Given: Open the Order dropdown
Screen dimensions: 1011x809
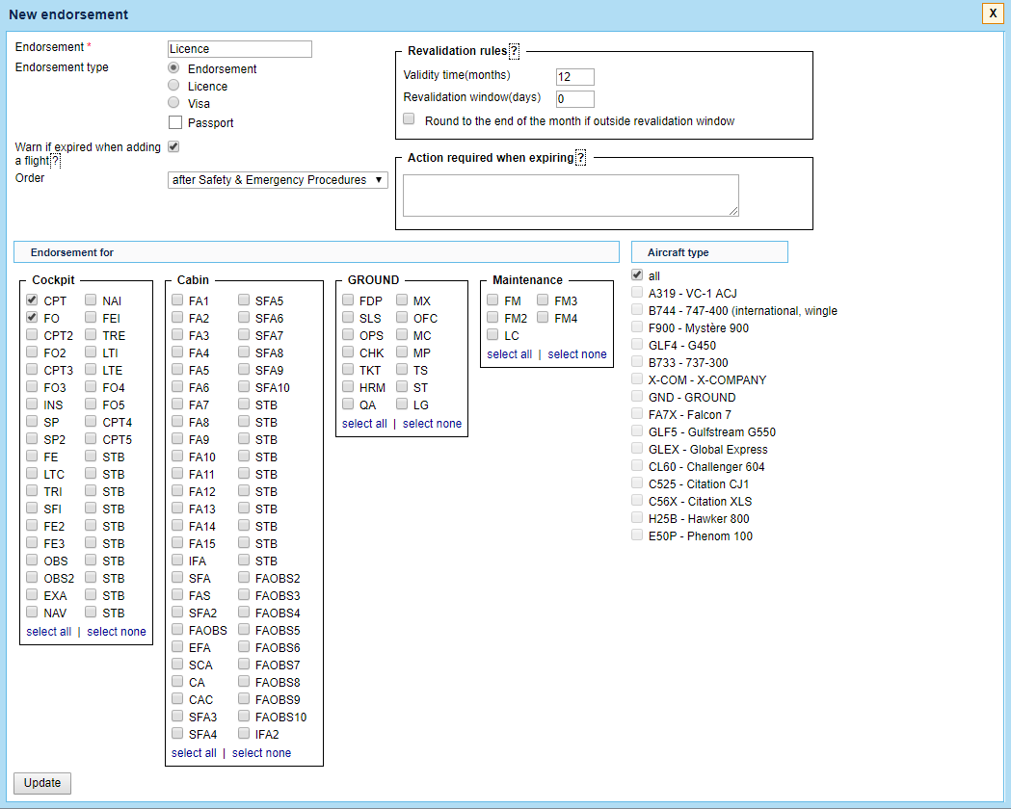Looking at the screenshot, I should (x=278, y=180).
